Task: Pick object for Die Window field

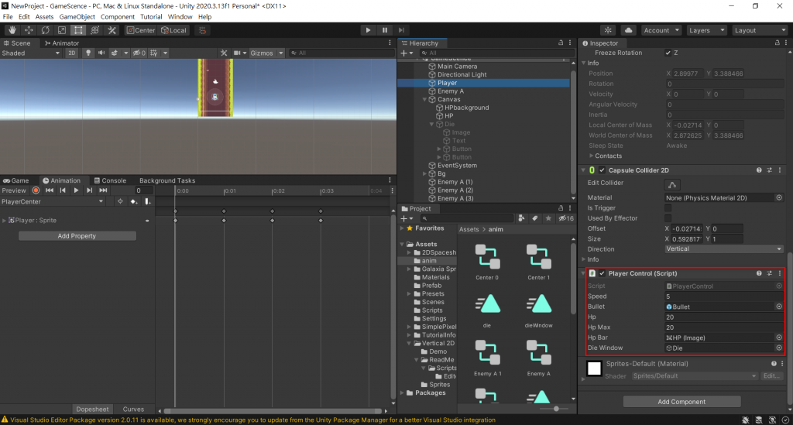Action: pyautogui.click(x=779, y=348)
